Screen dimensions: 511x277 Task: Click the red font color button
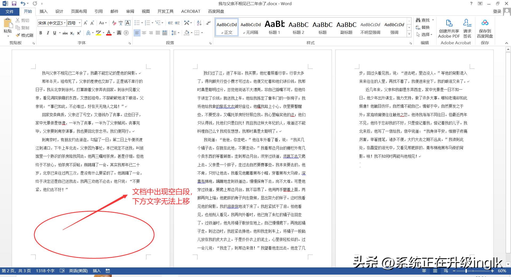point(109,33)
